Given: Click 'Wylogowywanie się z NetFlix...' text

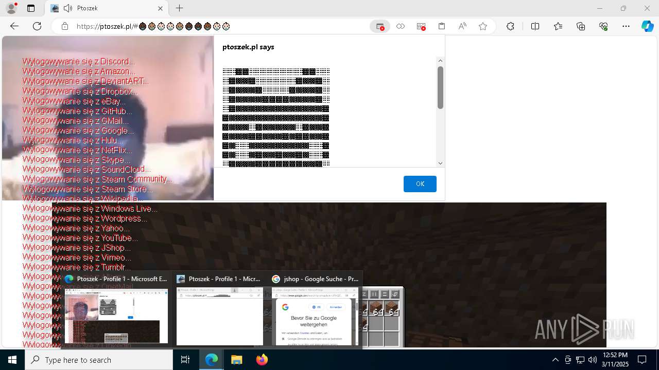Looking at the screenshot, I should 77,150.
